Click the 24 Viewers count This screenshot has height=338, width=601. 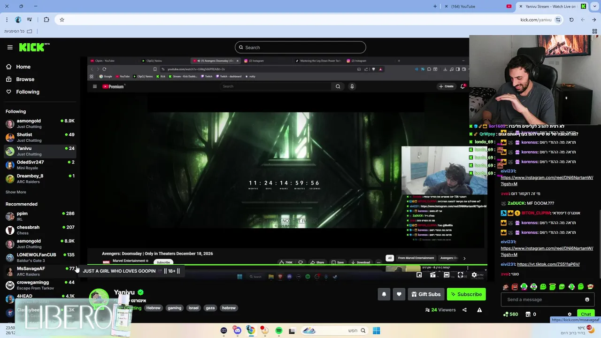click(x=440, y=310)
